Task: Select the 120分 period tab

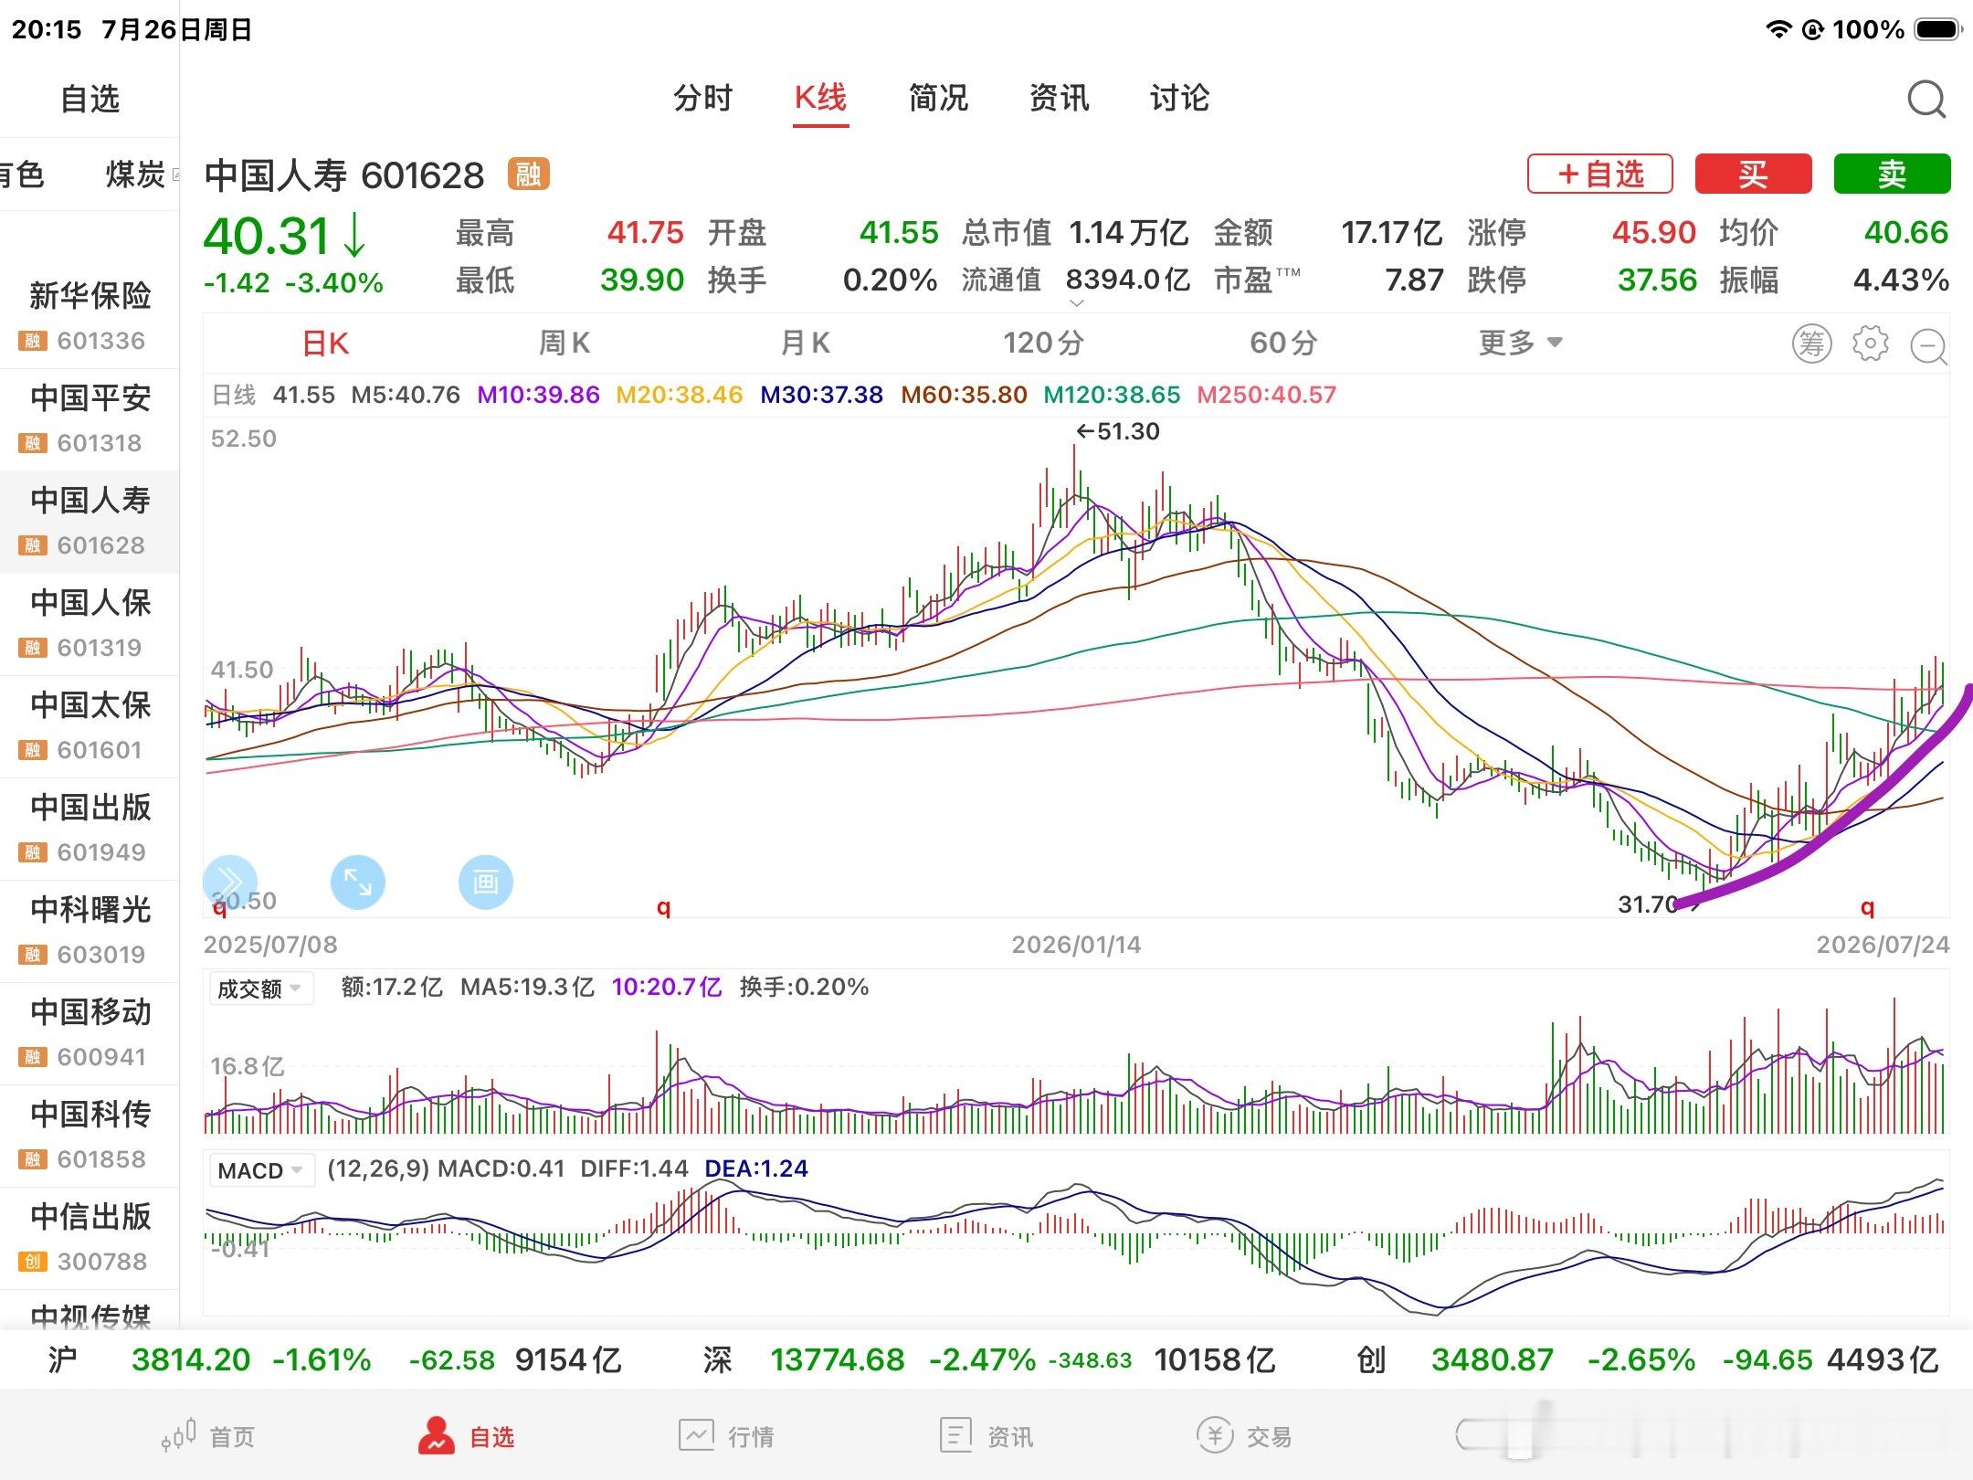Action: 1043,343
